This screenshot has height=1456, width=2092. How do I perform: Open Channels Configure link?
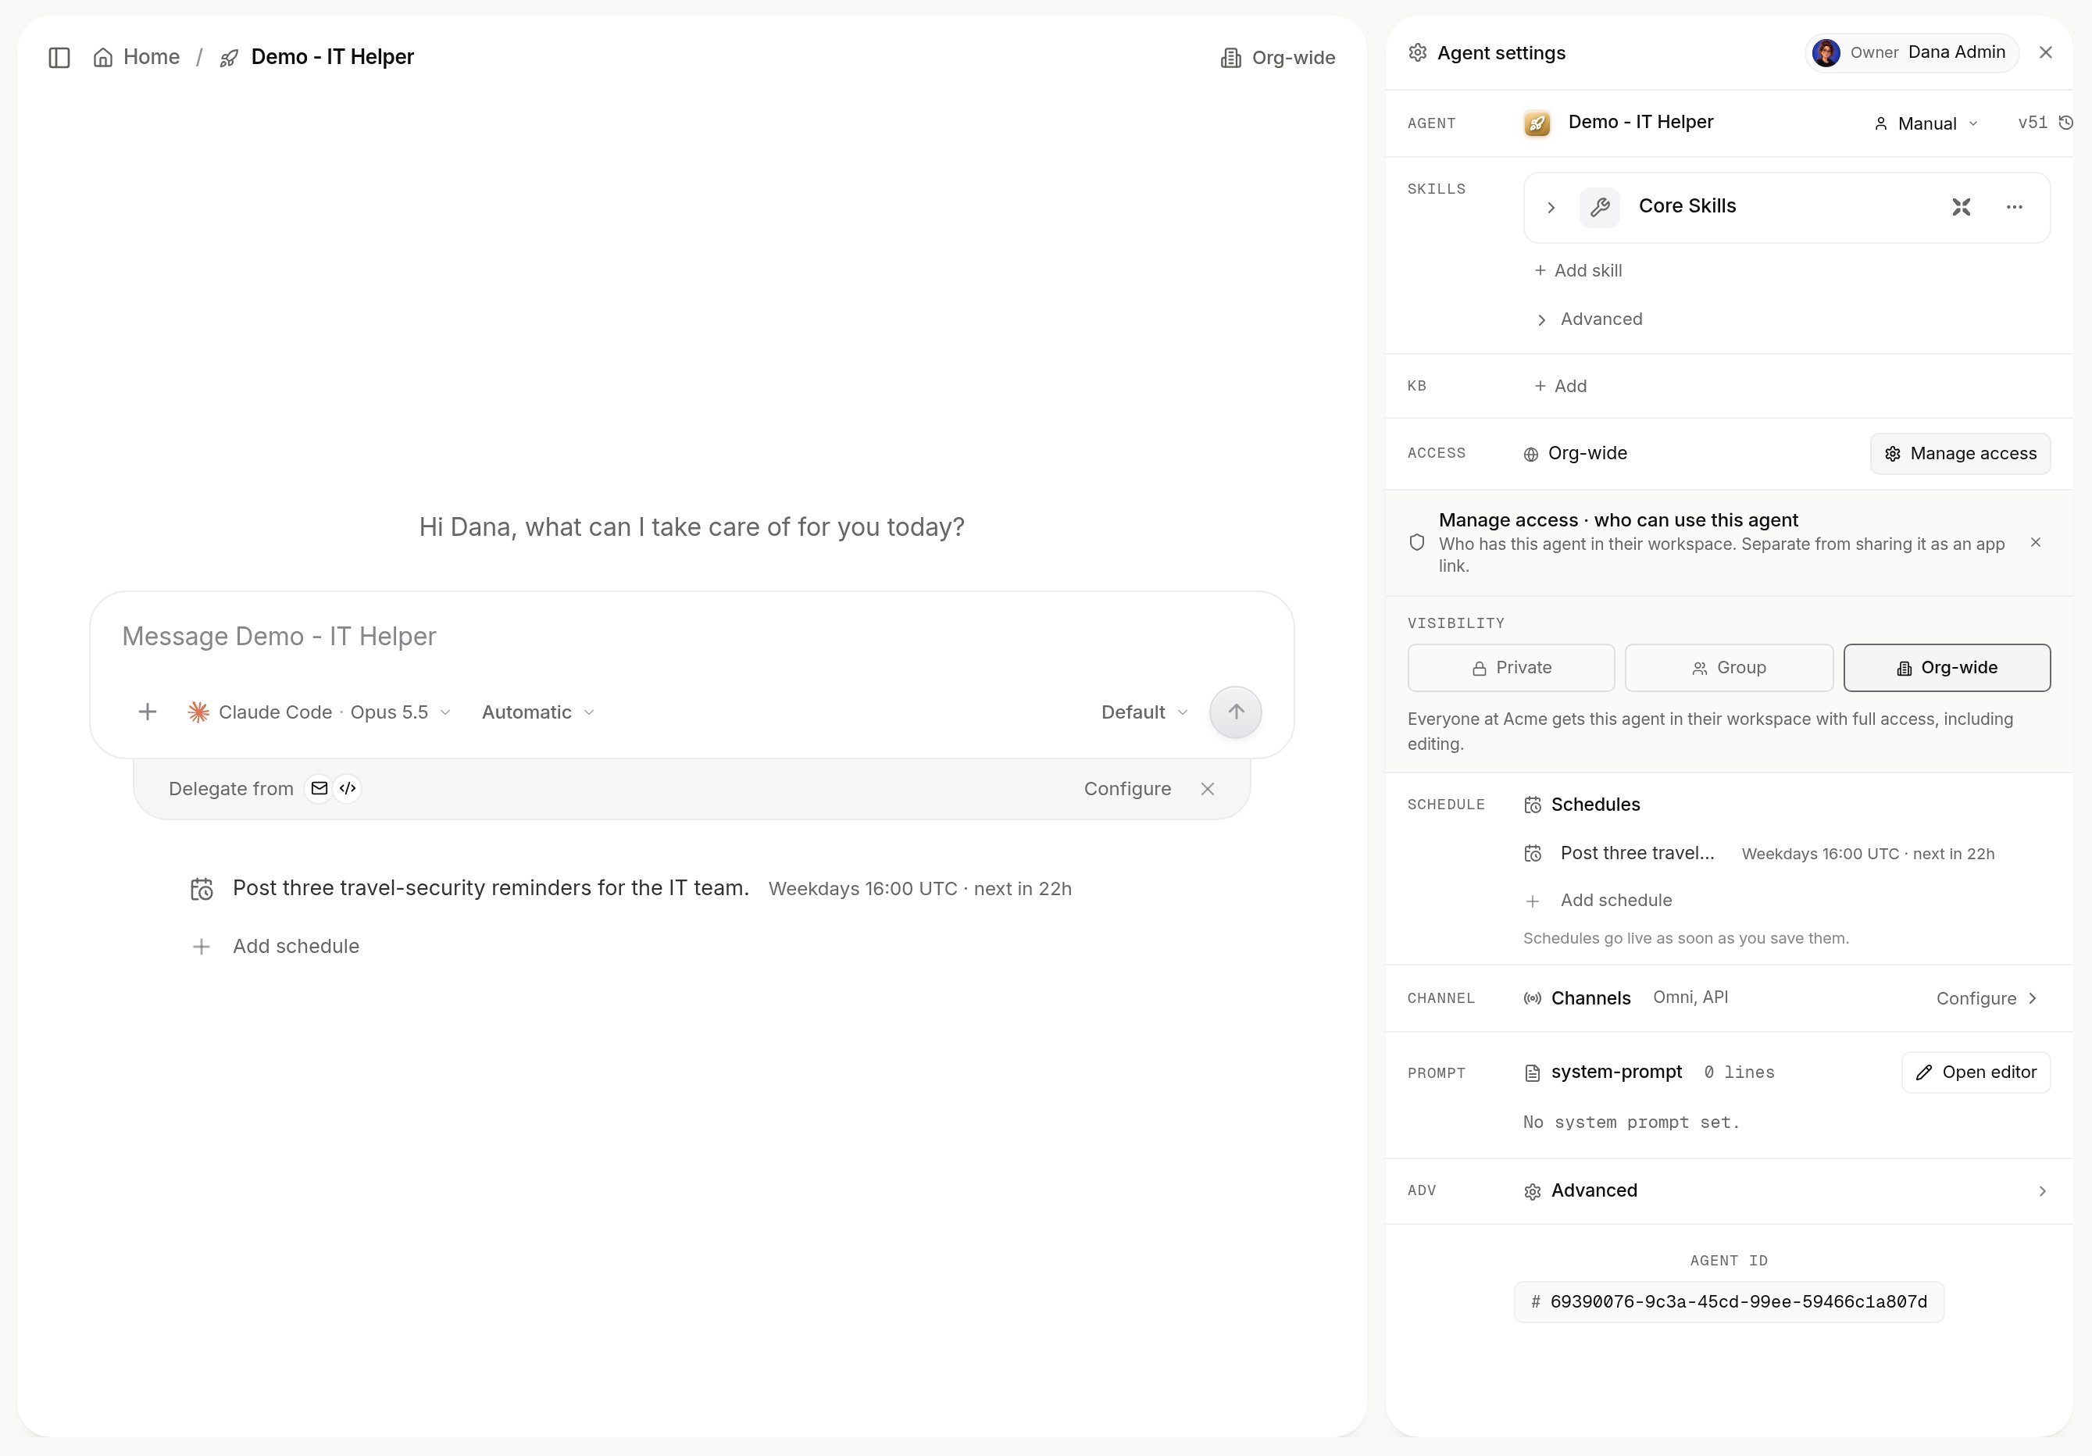tap(1987, 998)
